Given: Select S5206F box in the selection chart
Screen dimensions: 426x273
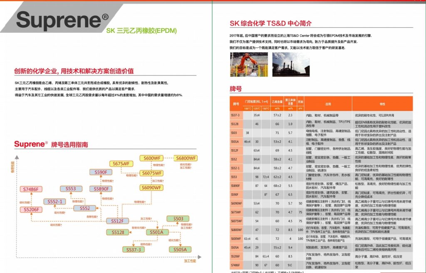Looking at the screenshot, I should [x=31, y=209].
